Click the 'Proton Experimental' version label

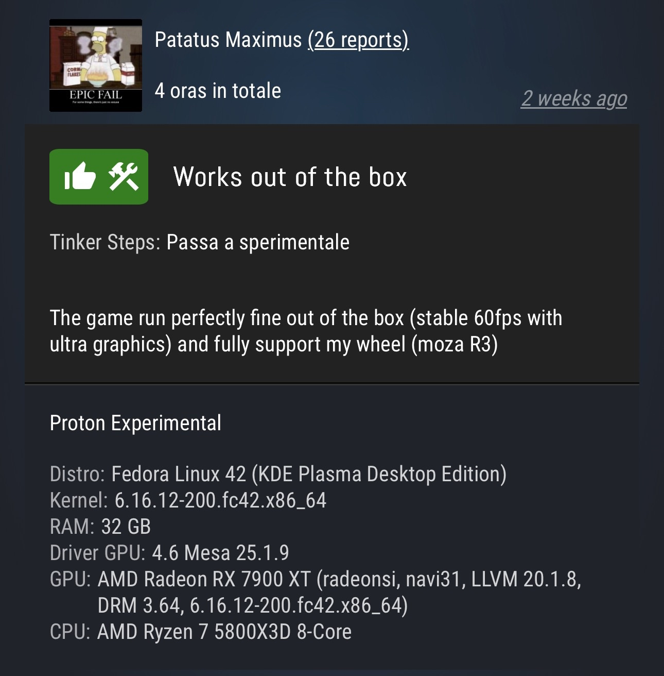click(135, 423)
